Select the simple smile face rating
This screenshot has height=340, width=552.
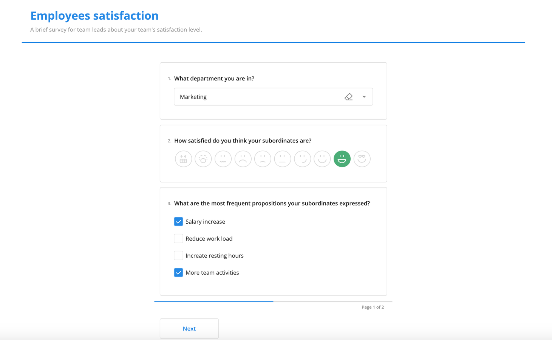click(322, 159)
